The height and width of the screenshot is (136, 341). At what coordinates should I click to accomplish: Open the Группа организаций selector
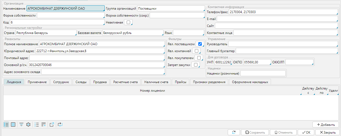(x=171, y=9)
